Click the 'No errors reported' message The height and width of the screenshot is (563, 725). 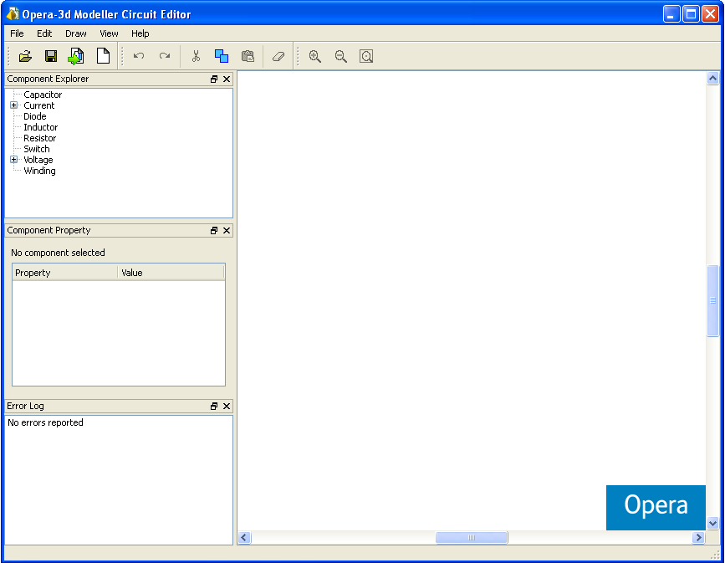[45, 422]
